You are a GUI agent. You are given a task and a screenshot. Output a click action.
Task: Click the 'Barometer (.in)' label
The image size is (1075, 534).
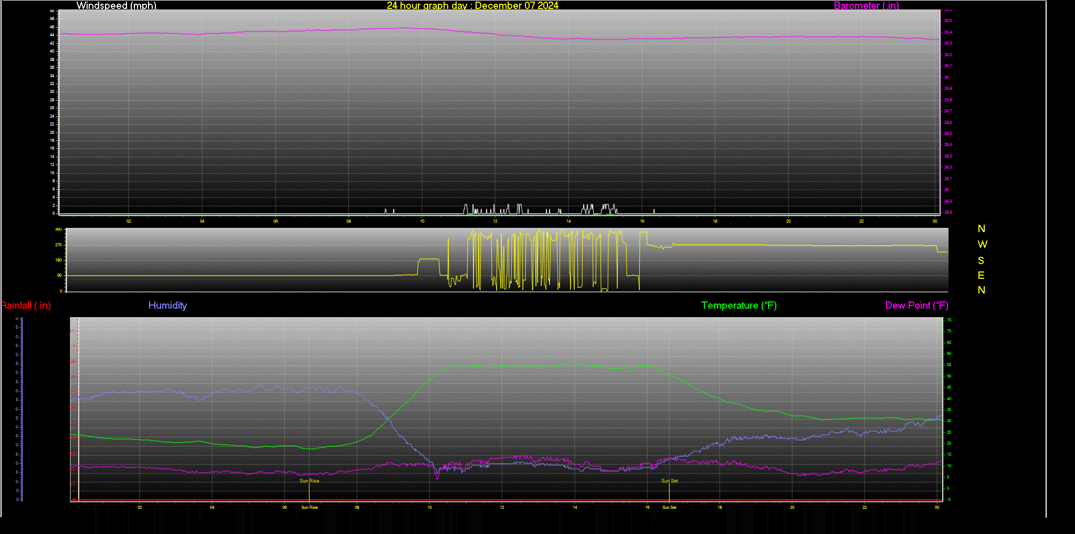(x=866, y=6)
